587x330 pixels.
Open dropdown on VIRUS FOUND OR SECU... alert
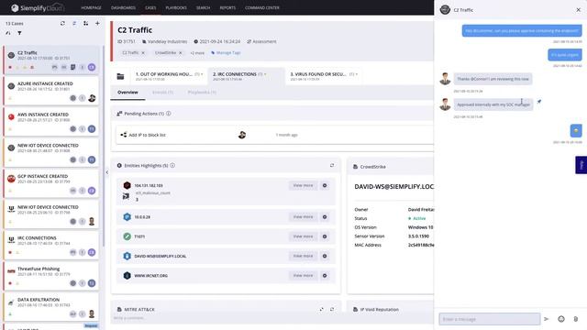357,74
